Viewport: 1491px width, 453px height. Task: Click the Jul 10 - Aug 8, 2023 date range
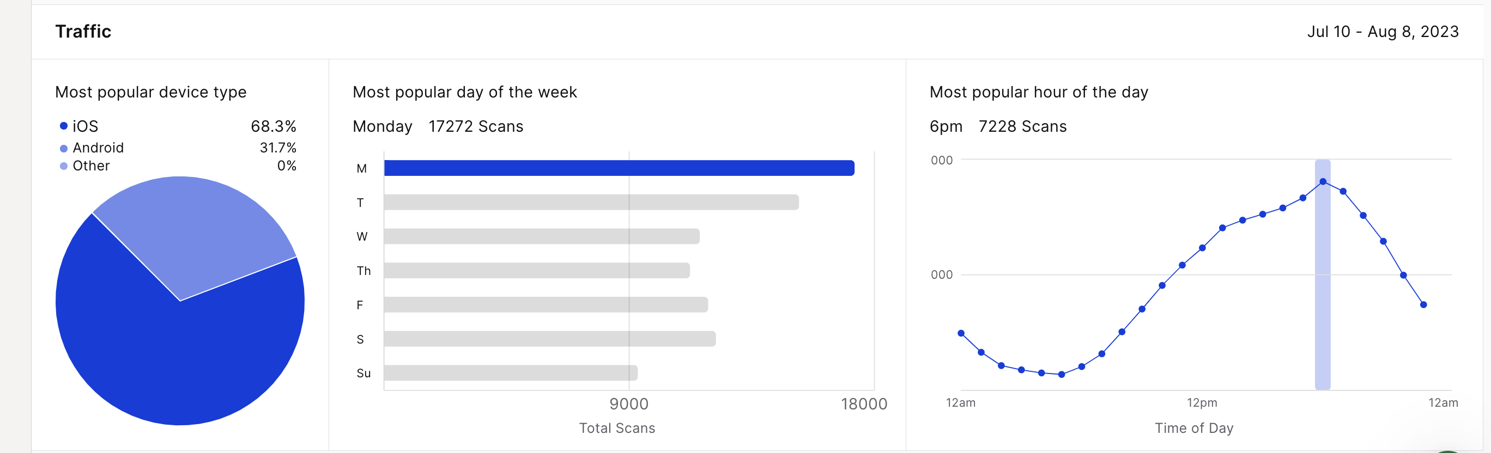(x=1382, y=32)
